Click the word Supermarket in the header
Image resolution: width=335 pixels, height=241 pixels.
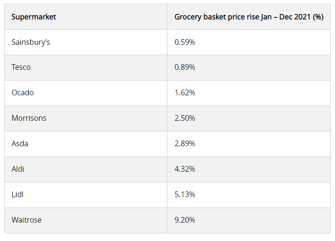33,17
